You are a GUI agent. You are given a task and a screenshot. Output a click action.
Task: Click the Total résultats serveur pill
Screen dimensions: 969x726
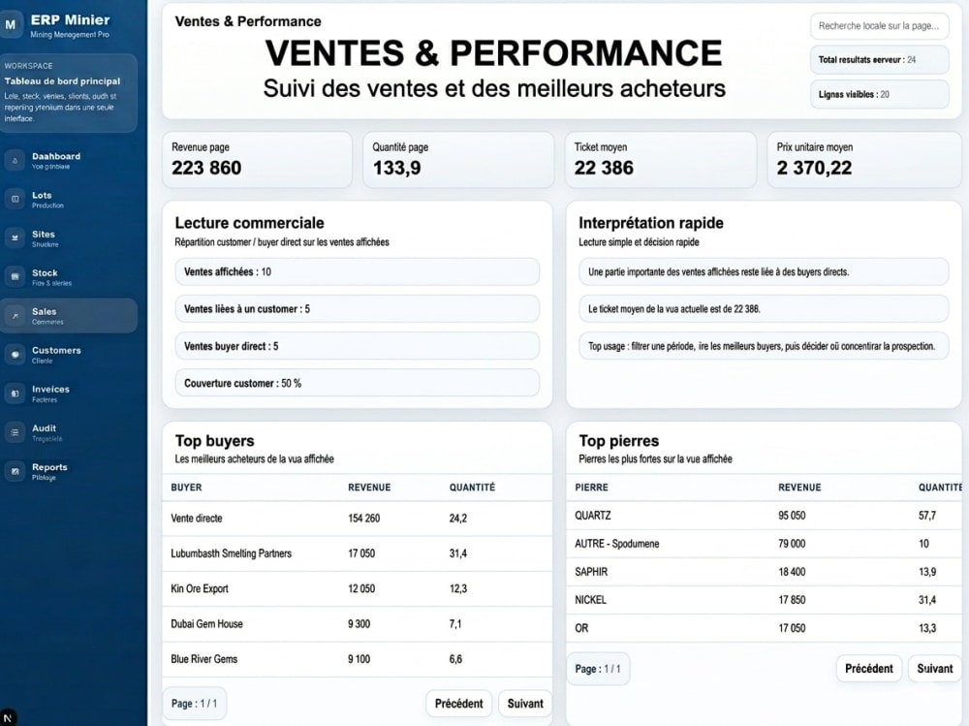click(880, 60)
